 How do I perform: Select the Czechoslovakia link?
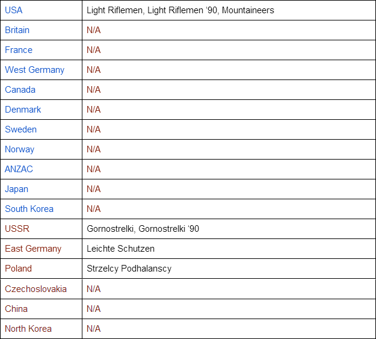[x=35, y=289]
